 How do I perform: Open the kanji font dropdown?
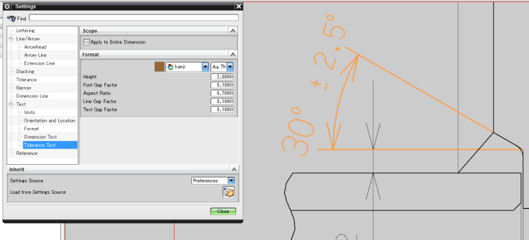(x=205, y=67)
